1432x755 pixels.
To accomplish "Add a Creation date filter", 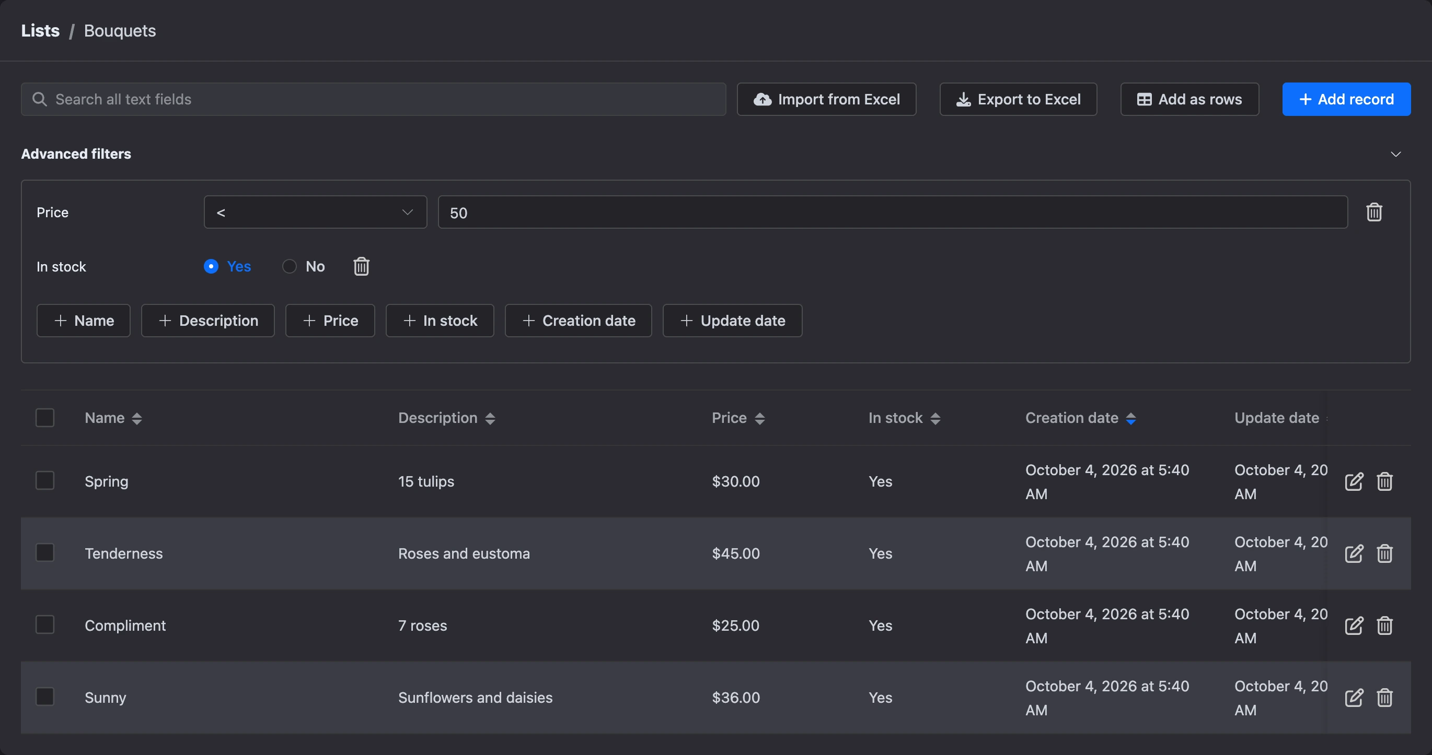I will 578,321.
